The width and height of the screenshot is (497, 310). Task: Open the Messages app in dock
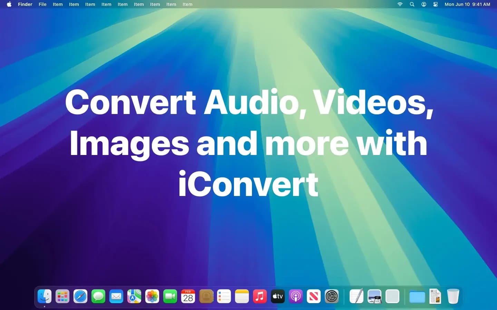click(98, 296)
